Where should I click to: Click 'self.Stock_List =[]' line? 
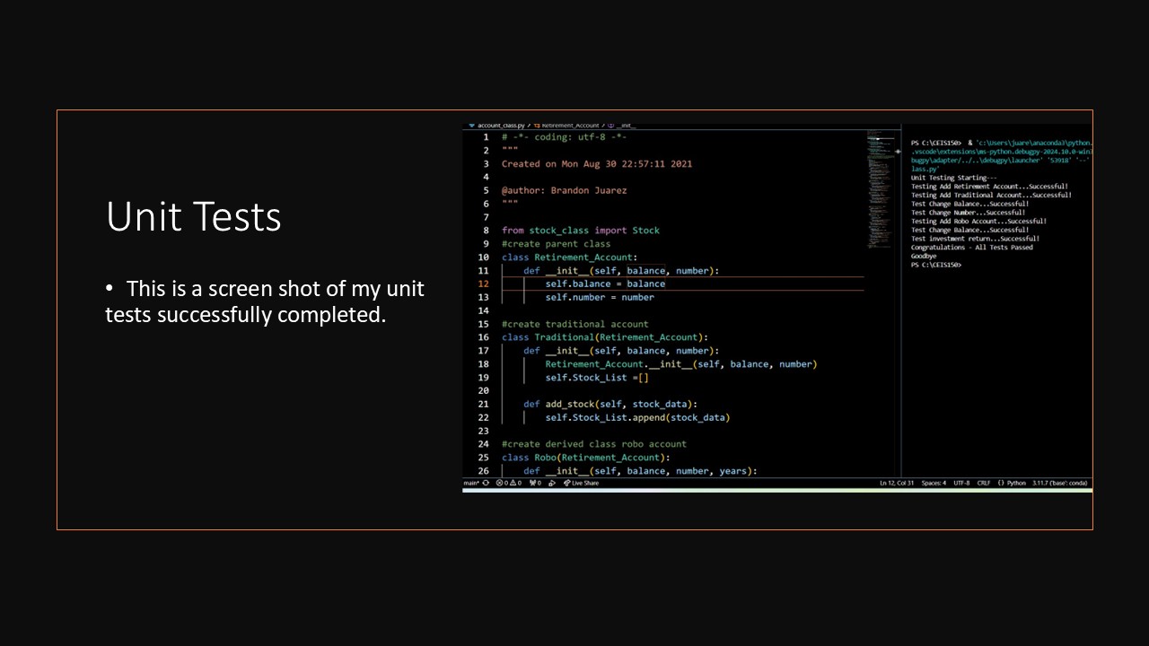tap(597, 378)
